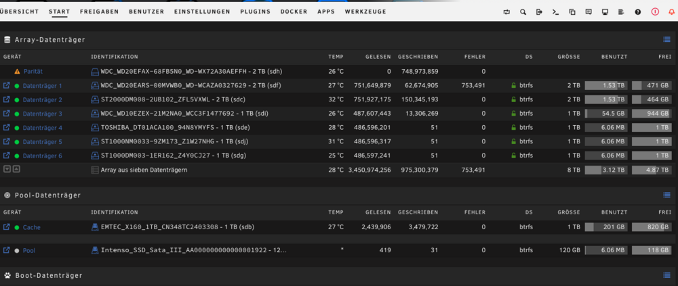Open the Cache device link
This screenshot has height=286, width=678.
(x=32, y=227)
